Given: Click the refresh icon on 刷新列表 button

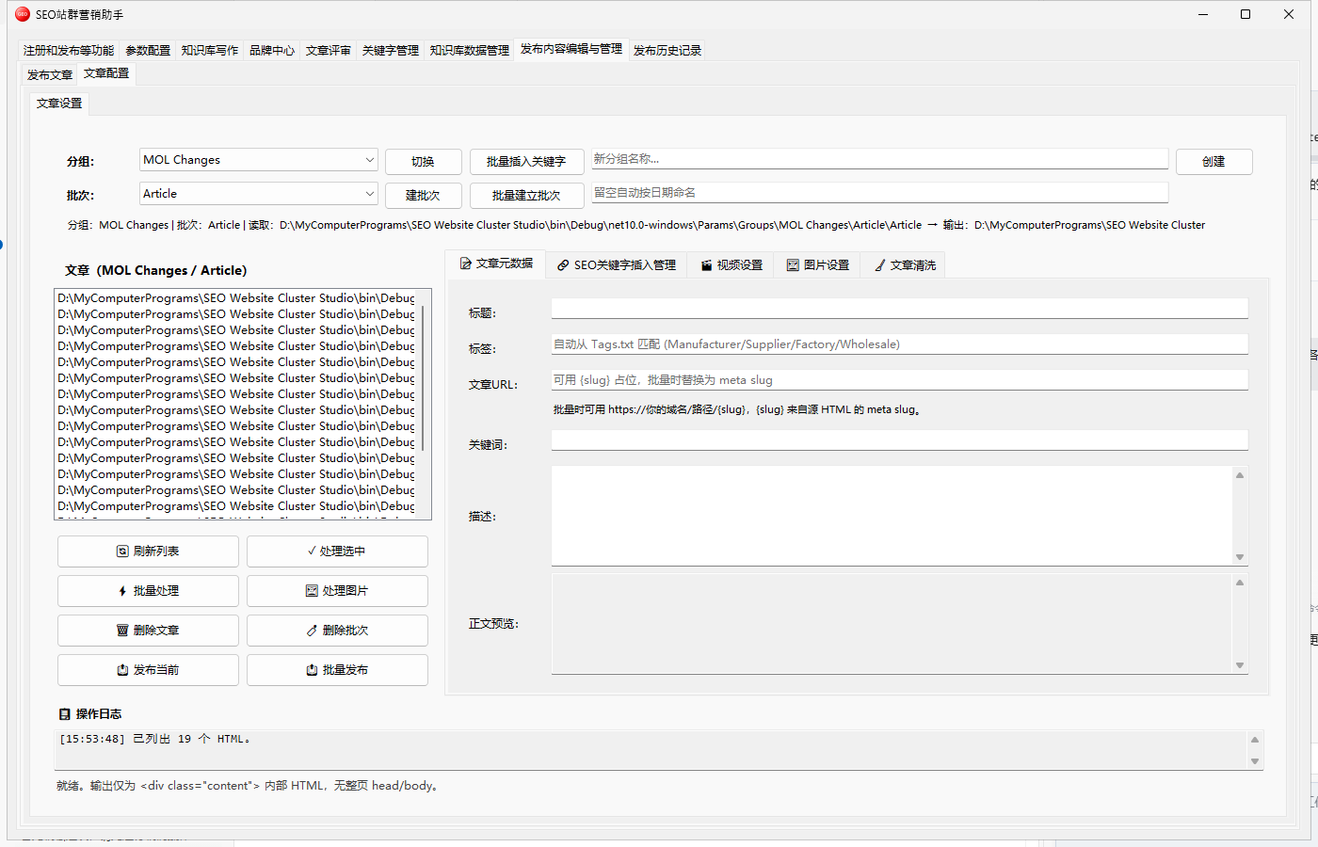Looking at the screenshot, I should [122, 551].
